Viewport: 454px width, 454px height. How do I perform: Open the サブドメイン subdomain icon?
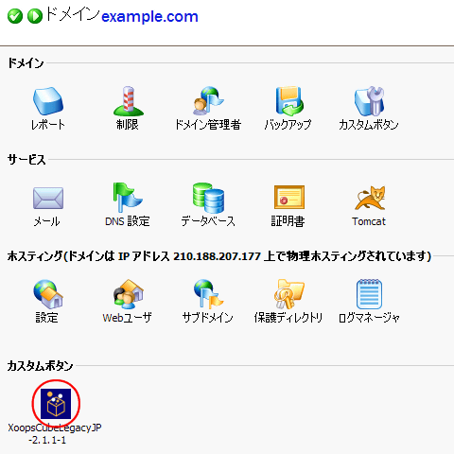click(x=208, y=294)
